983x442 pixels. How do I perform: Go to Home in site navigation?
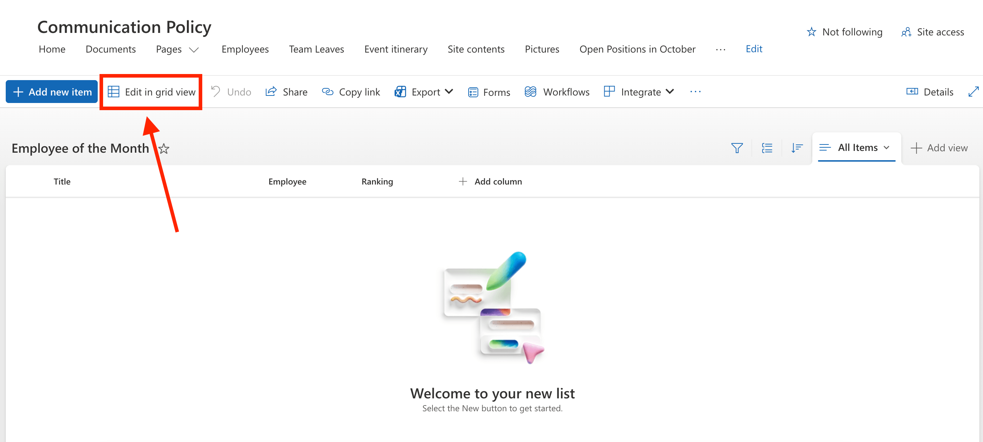tap(52, 49)
